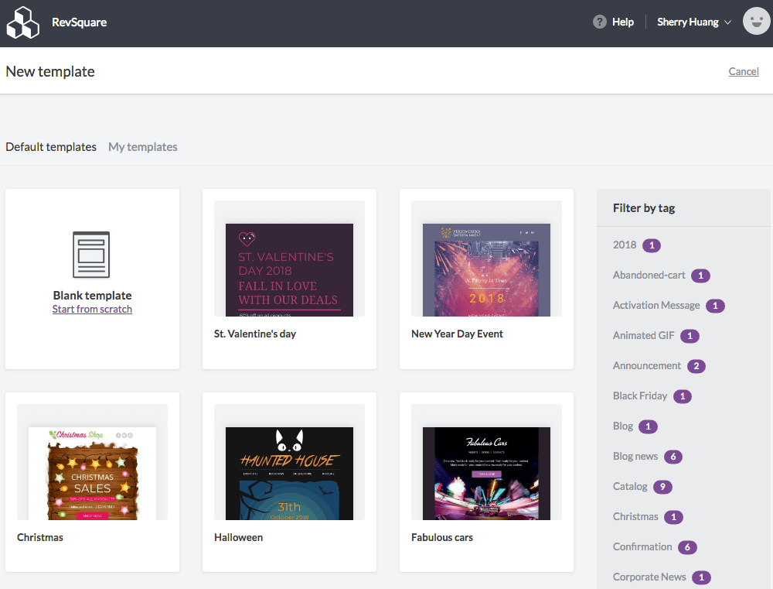Screen dimensions: 773x589
Task: Click Start from scratch
Action: point(92,308)
